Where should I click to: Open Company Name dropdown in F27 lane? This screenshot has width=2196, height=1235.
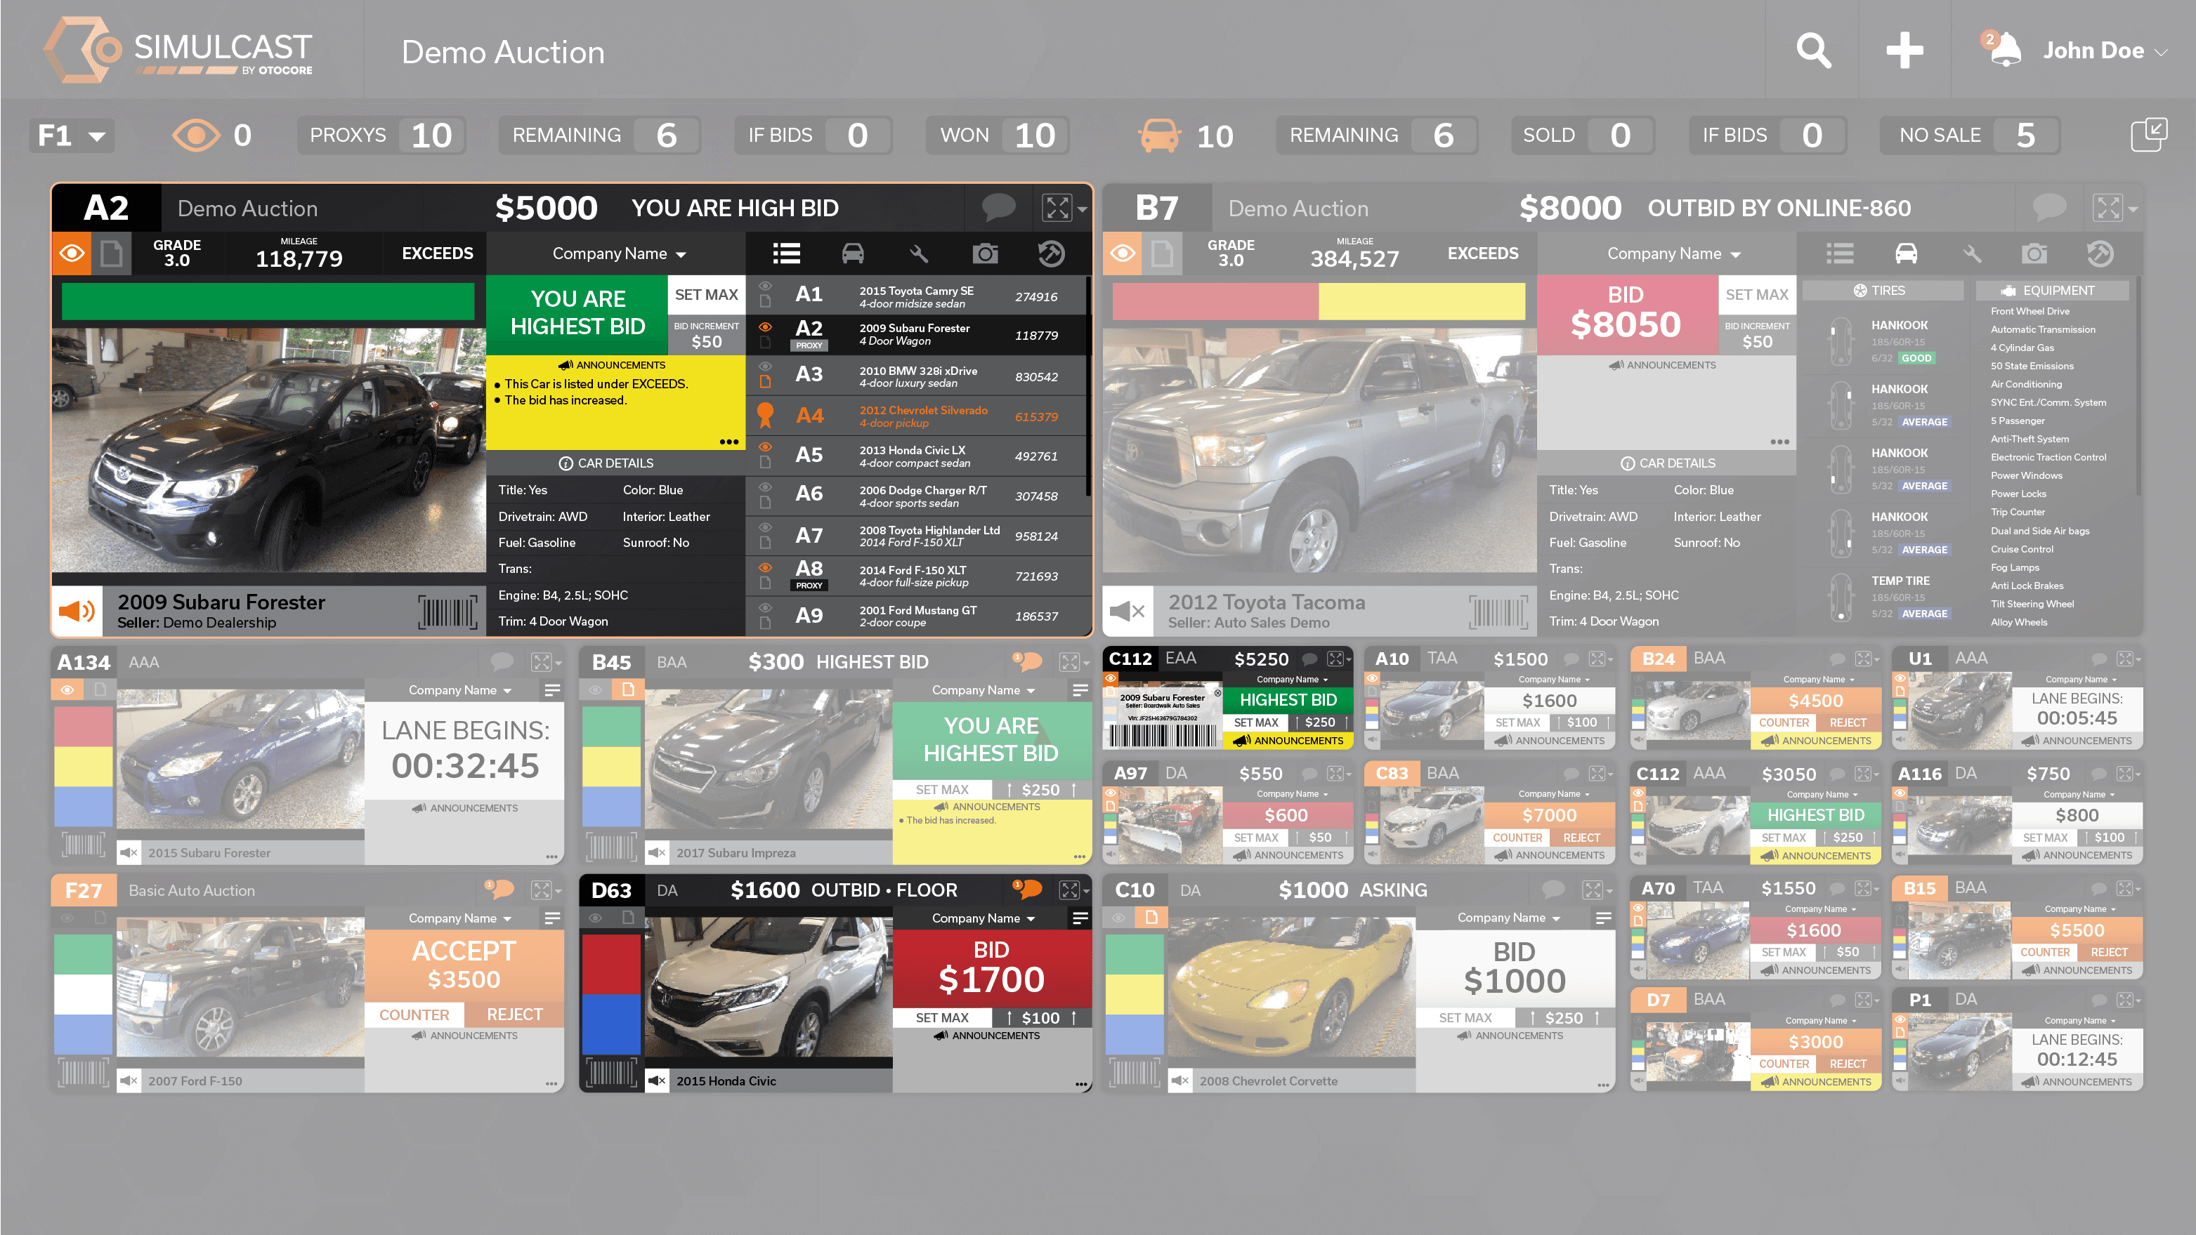point(460,918)
